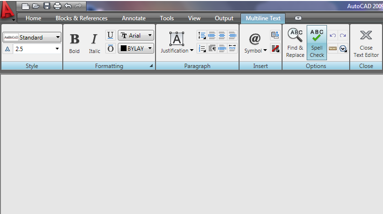Justify the paragraph text
This screenshot has width=383, height=214.
[222, 48]
